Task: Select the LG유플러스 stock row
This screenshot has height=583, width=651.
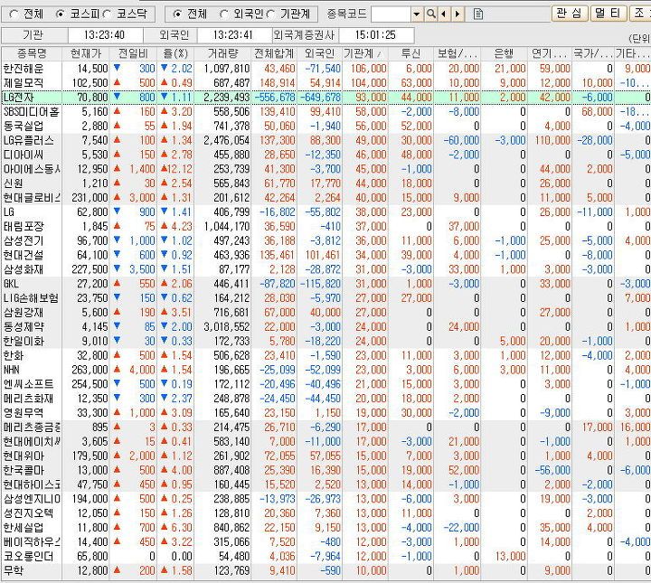Action: [x=325, y=140]
